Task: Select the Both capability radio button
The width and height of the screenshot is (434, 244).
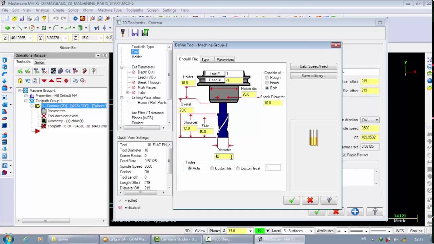Action: point(267,88)
